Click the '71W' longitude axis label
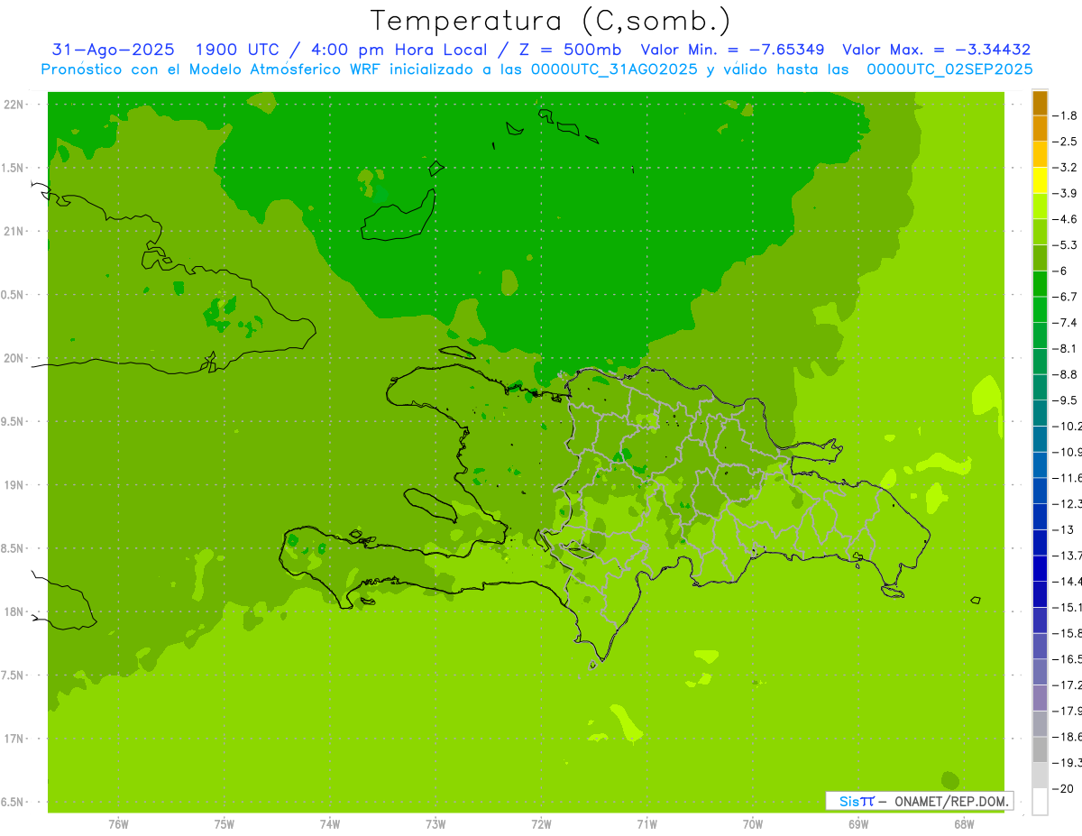 click(x=646, y=824)
